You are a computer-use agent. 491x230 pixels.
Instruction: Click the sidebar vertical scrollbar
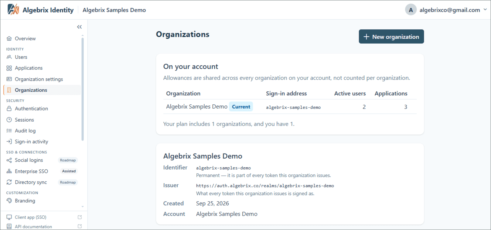[83, 89]
